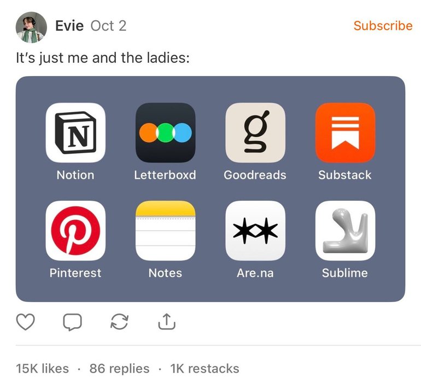Viewport: 421px width, 383px height.
Task: Launch the Substack app icon
Action: point(346,132)
